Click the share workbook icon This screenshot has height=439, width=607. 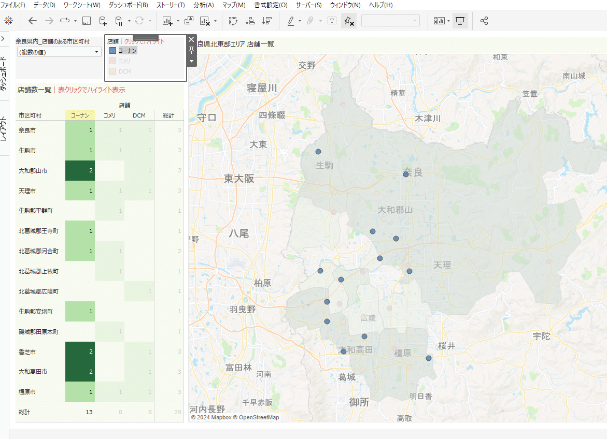(x=484, y=21)
